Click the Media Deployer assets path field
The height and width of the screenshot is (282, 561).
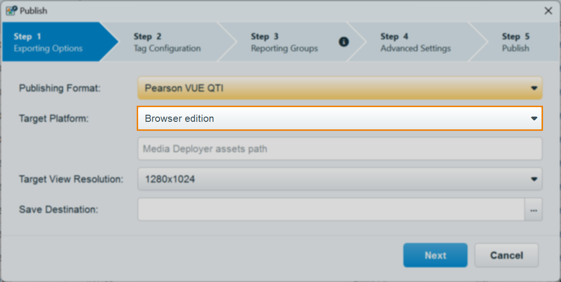[x=339, y=149]
